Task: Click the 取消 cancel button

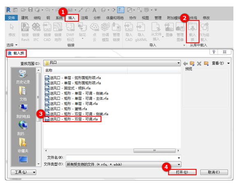Action: (214, 172)
